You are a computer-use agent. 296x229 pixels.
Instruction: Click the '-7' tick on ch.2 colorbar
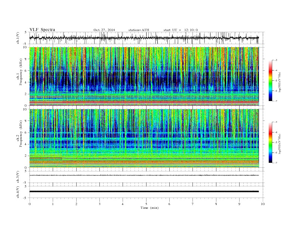pyautogui.click(x=276, y=163)
